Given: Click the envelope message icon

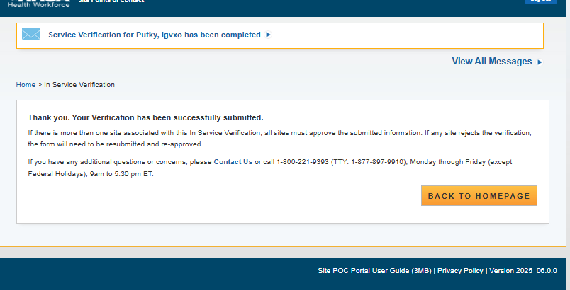Looking at the screenshot, I should point(31,35).
